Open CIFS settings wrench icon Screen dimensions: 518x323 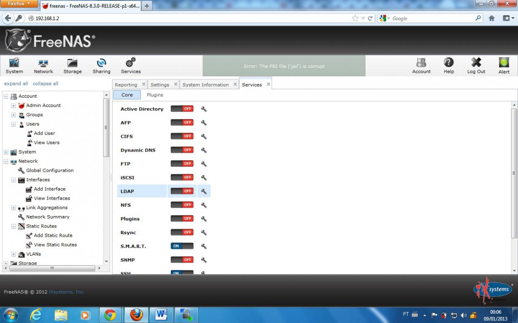click(x=204, y=136)
